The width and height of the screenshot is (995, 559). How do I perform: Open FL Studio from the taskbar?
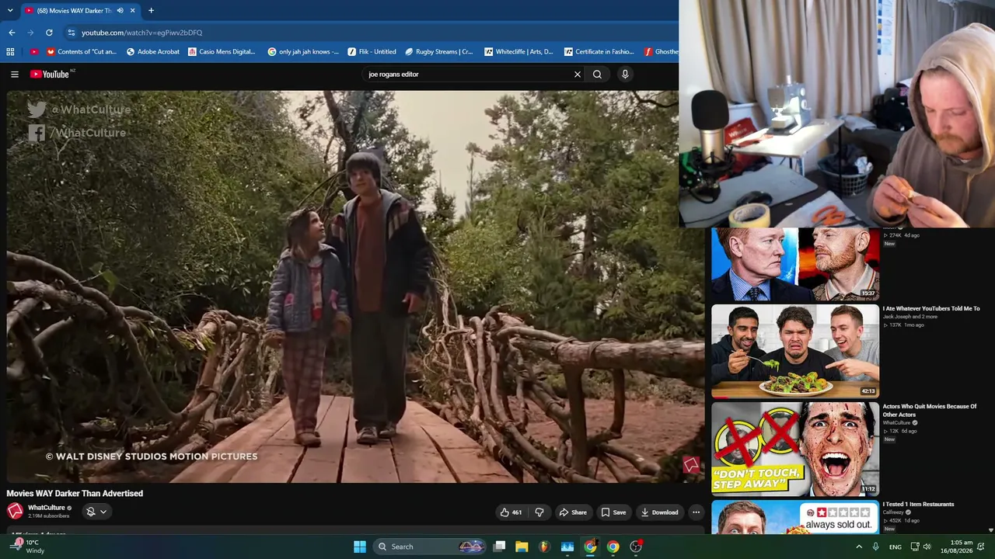click(544, 547)
